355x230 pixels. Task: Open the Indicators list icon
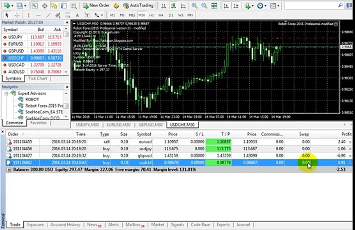[x=247, y=6]
